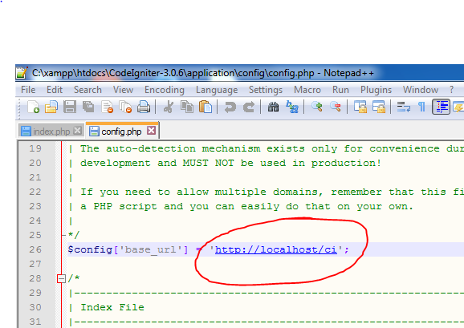The image size is (464, 328).
Task: Open the Run menu
Action: click(x=340, y=90)
